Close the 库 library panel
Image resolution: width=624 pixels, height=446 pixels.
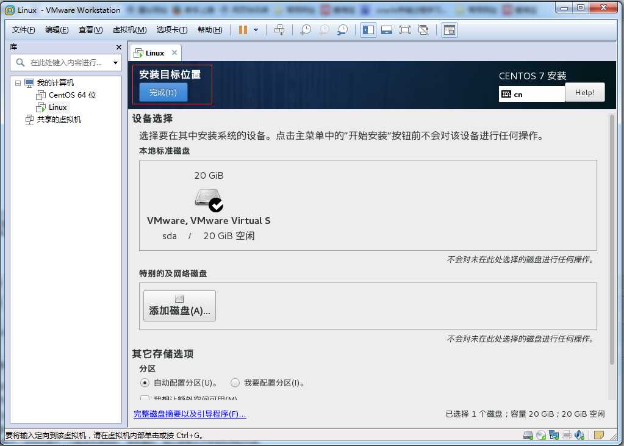118,48
